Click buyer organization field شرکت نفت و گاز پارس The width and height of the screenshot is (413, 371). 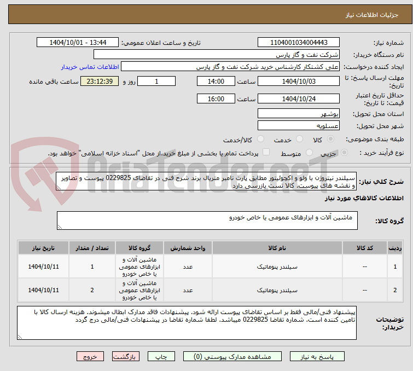pyautogui.click(x=217, y=55)
